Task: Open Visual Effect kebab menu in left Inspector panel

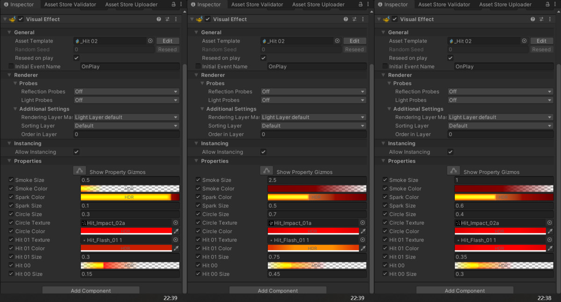Action: tap(176, 19)
